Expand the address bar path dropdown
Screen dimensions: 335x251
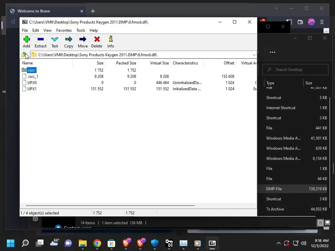point(254,55)
